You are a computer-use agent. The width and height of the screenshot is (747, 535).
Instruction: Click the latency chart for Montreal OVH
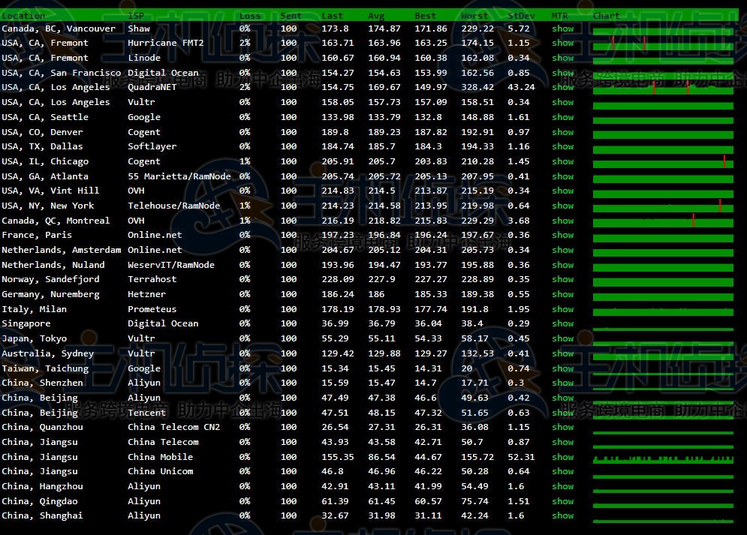click(663, 221)
